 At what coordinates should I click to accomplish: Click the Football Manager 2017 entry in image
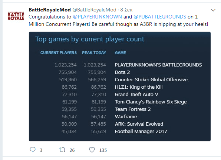pyautogui.click(x=141, y=131)
